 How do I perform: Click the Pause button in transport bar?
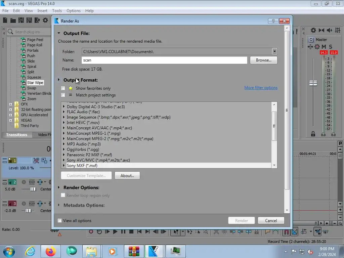(123, 232)
